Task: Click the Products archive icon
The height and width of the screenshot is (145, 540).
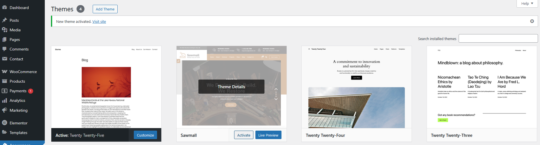Action: coord(5,81)
